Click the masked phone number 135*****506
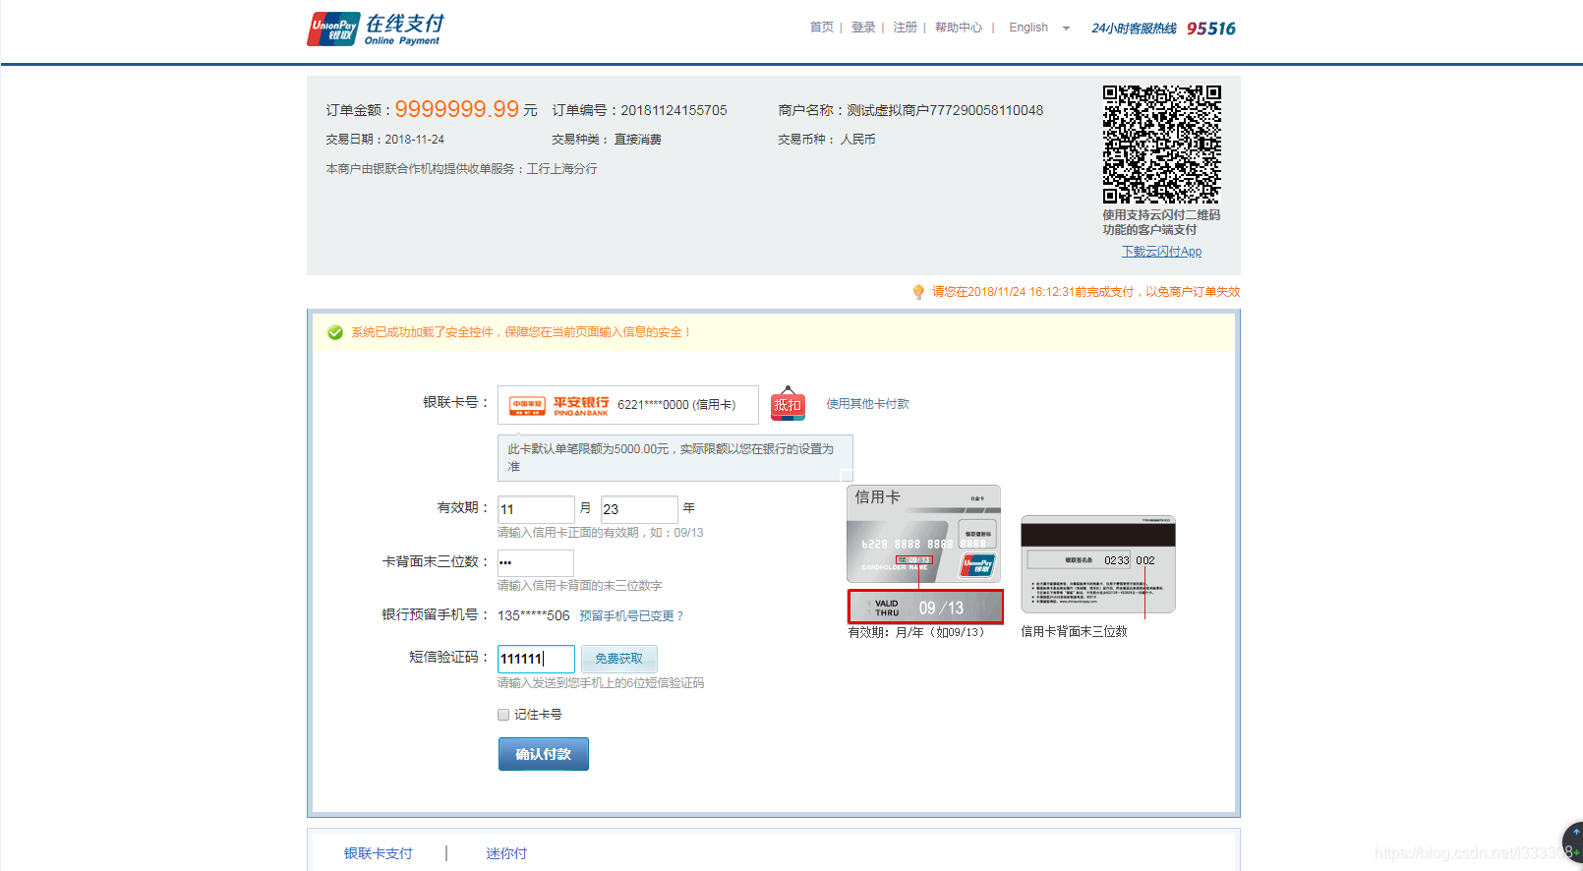Image resolution: width=1583 pixels, height=871 pixels. point(534,615)
